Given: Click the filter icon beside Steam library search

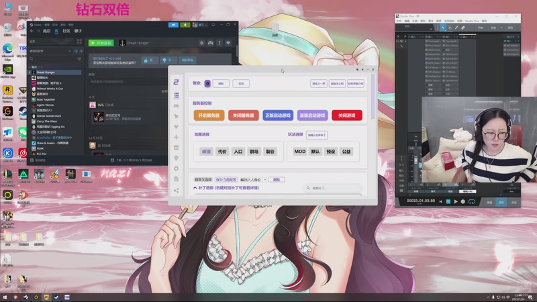Looking at the screenshot, I should coord(79,59).
